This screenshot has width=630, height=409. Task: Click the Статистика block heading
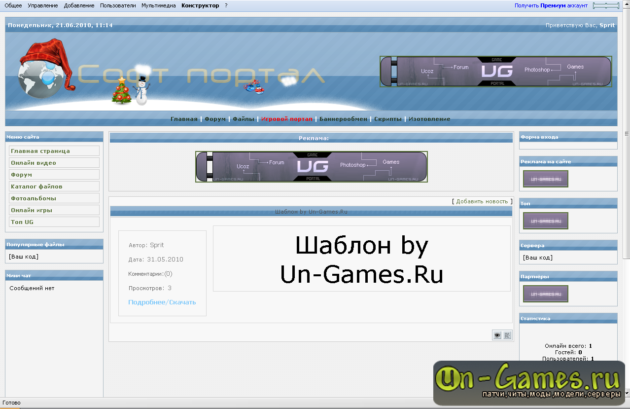(568, 318)
